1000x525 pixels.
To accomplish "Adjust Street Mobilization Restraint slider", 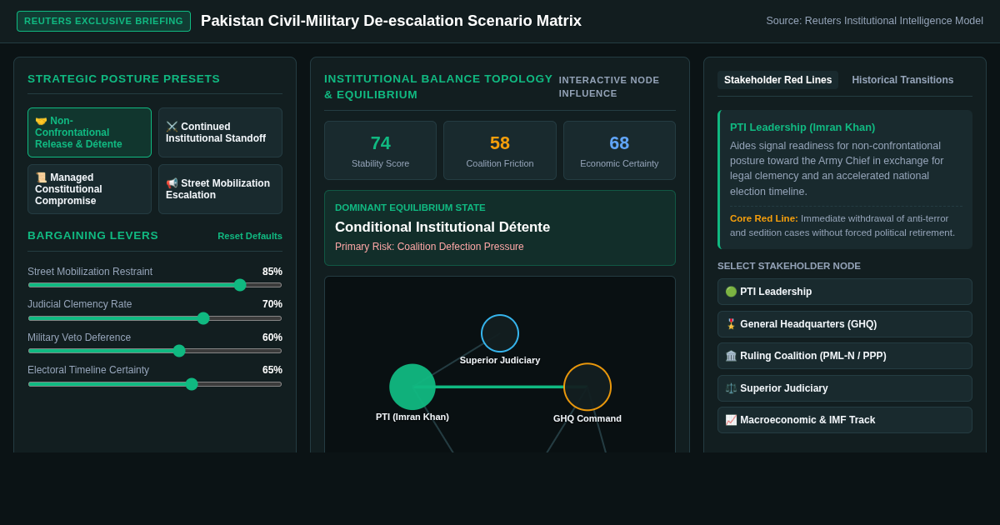I will click(155, 285).
